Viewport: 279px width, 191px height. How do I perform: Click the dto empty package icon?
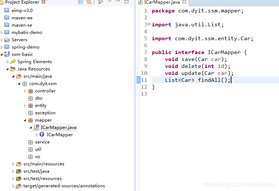click(x=31, y=98)
